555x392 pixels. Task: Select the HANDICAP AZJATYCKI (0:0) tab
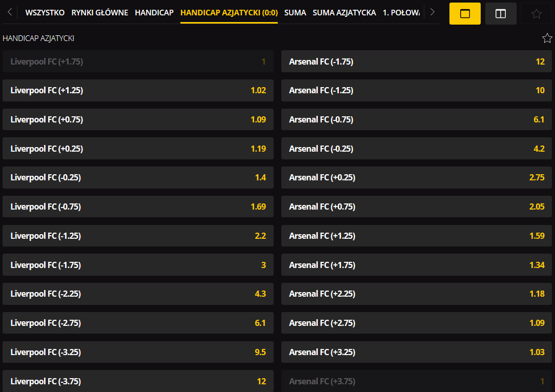pos(229,13)
